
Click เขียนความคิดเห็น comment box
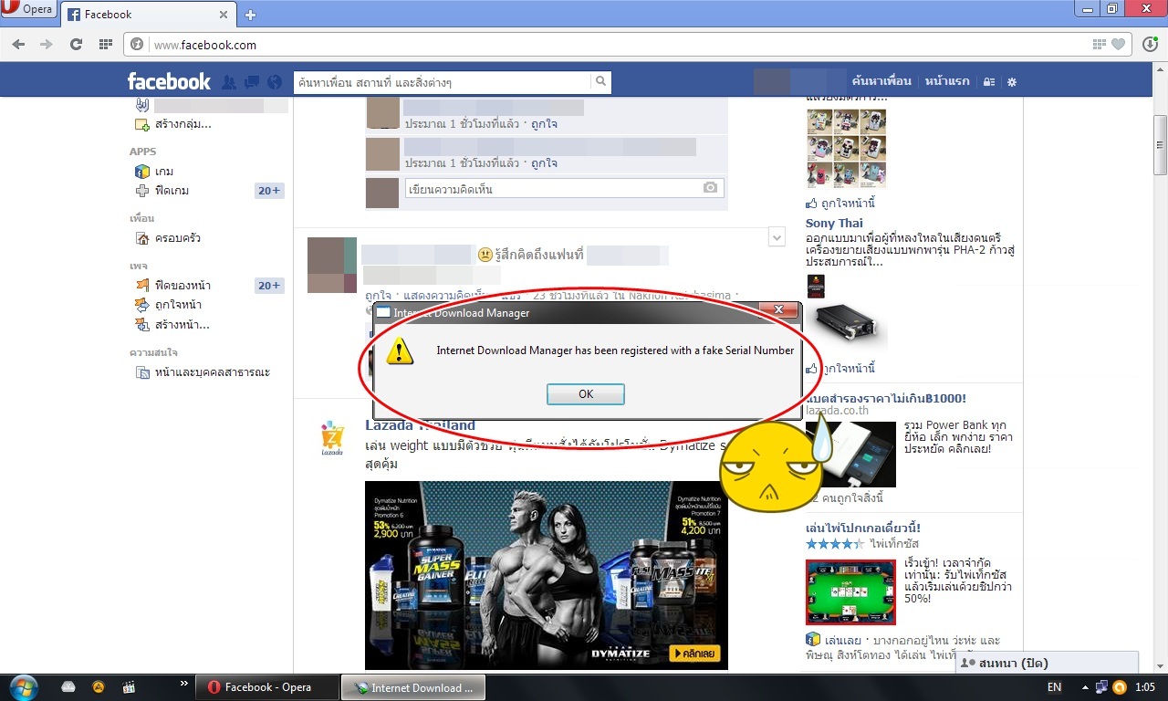click(564, 188)
